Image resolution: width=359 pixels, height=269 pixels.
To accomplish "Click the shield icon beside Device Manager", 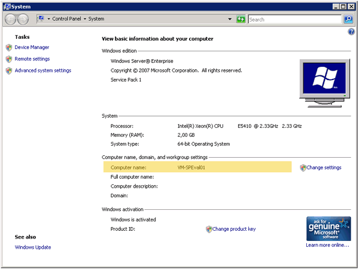I will [x=9, y=47].
